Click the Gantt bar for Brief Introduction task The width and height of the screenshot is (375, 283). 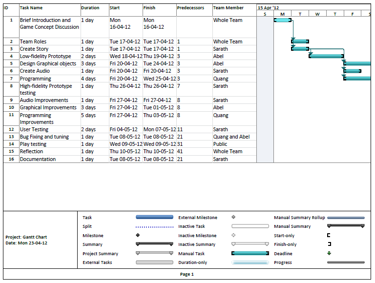[282, 20]
